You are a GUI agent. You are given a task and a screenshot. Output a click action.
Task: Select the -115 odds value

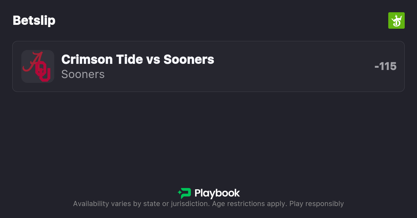385,66
